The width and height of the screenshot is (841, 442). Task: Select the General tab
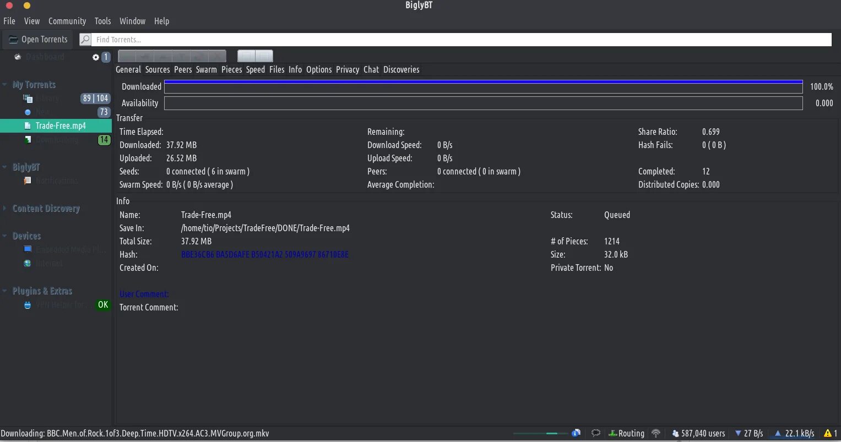point(128,69)
